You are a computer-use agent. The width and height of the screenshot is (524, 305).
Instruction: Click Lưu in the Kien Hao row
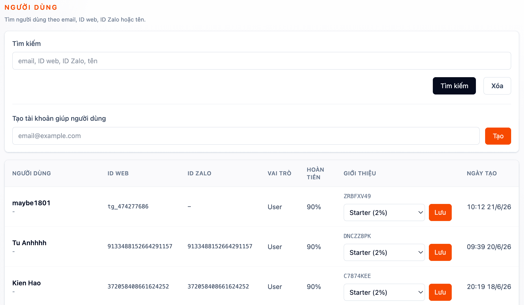(x=440, y=292)
